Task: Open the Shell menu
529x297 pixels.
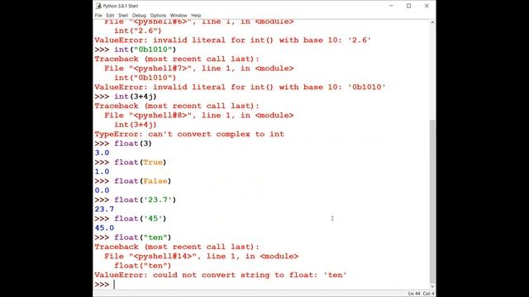Action: [123, 16]
